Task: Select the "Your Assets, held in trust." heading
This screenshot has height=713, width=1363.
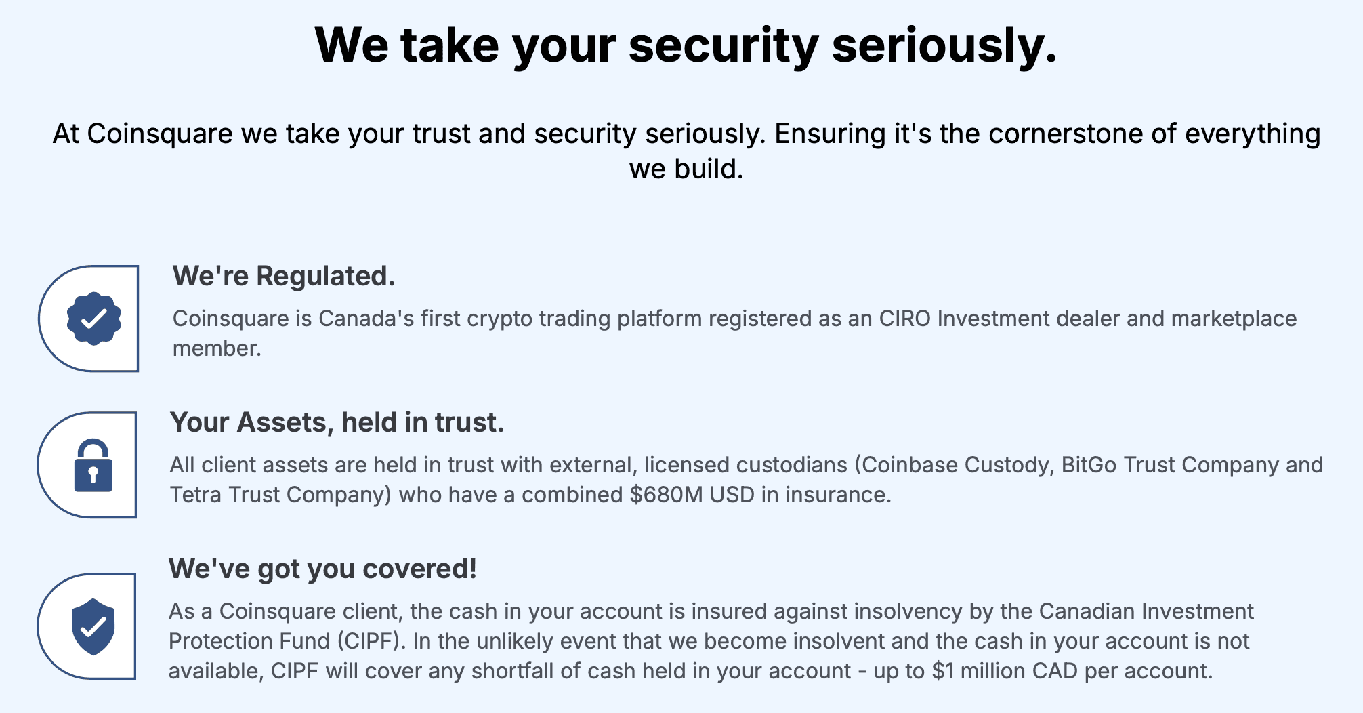Action: [x=337, y=423]
